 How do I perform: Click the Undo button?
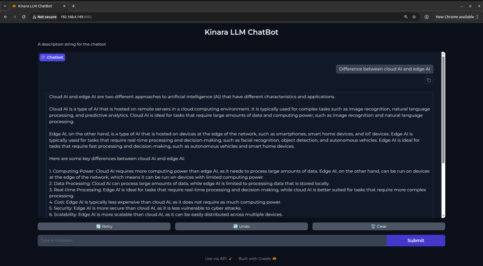click(241, 226)
